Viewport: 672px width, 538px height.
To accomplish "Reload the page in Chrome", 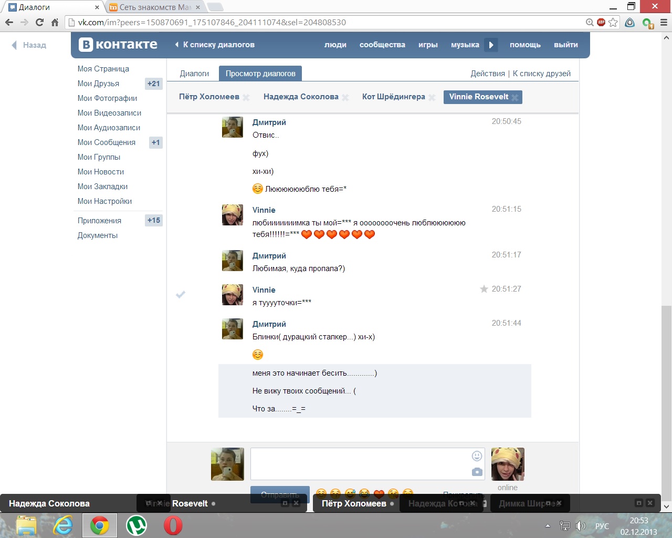I will [39, 23].
